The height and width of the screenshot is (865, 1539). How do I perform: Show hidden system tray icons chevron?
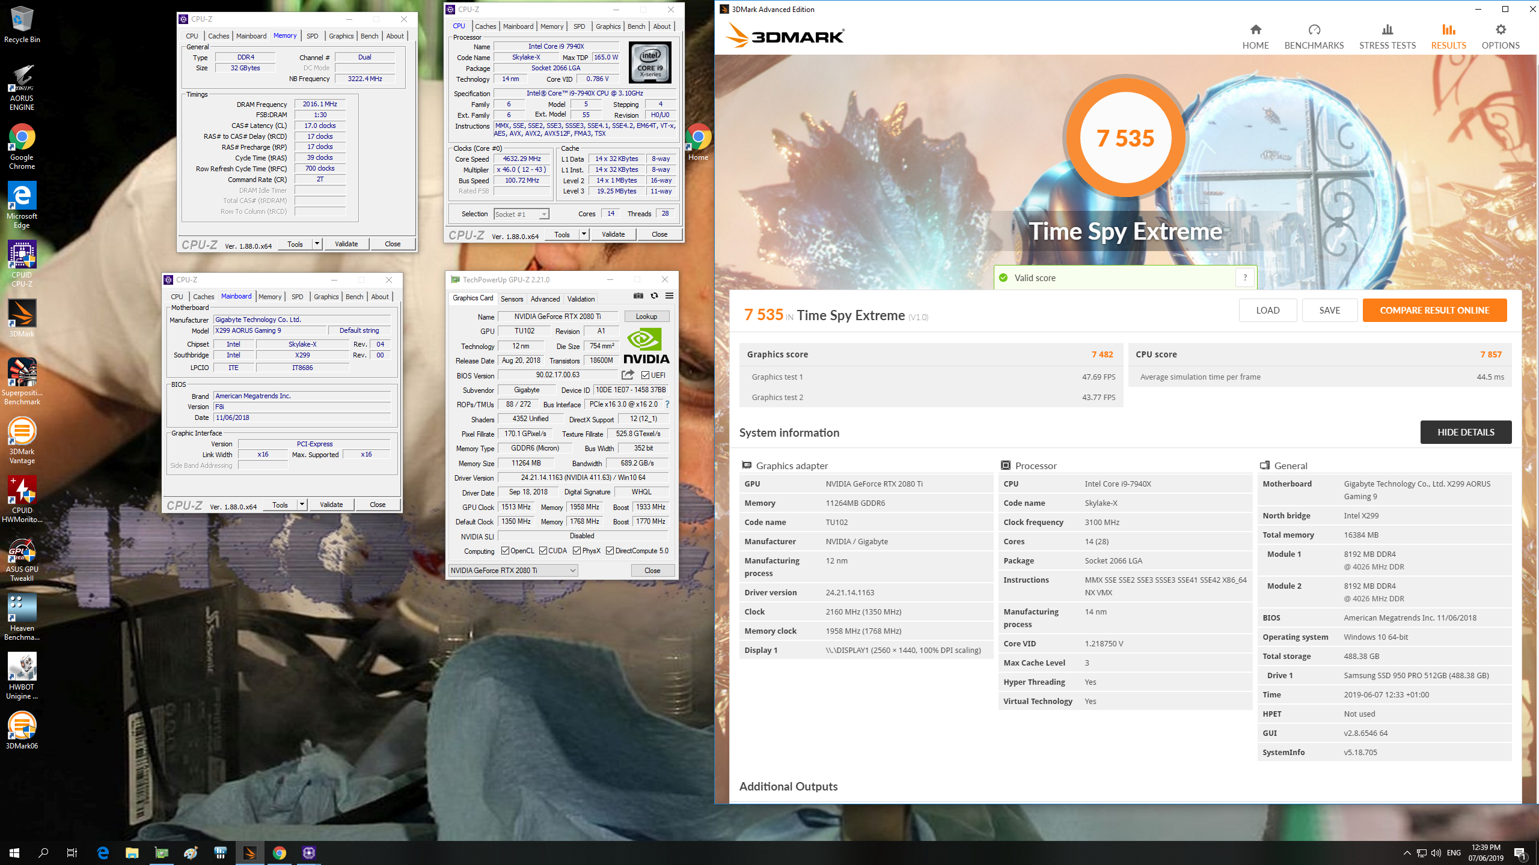pyautogui.click(x=1407, y=853)
